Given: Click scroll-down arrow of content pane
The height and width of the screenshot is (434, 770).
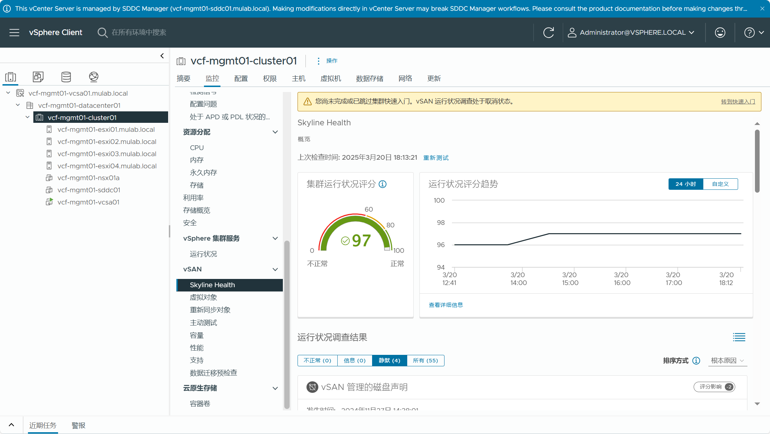Looking at the screenshot, I should [x=757, y=404].
